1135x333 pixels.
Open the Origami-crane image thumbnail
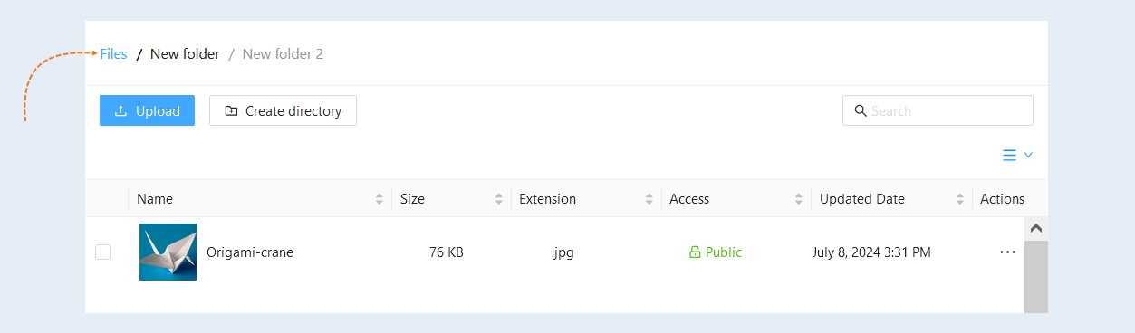[x=168, y=252]
